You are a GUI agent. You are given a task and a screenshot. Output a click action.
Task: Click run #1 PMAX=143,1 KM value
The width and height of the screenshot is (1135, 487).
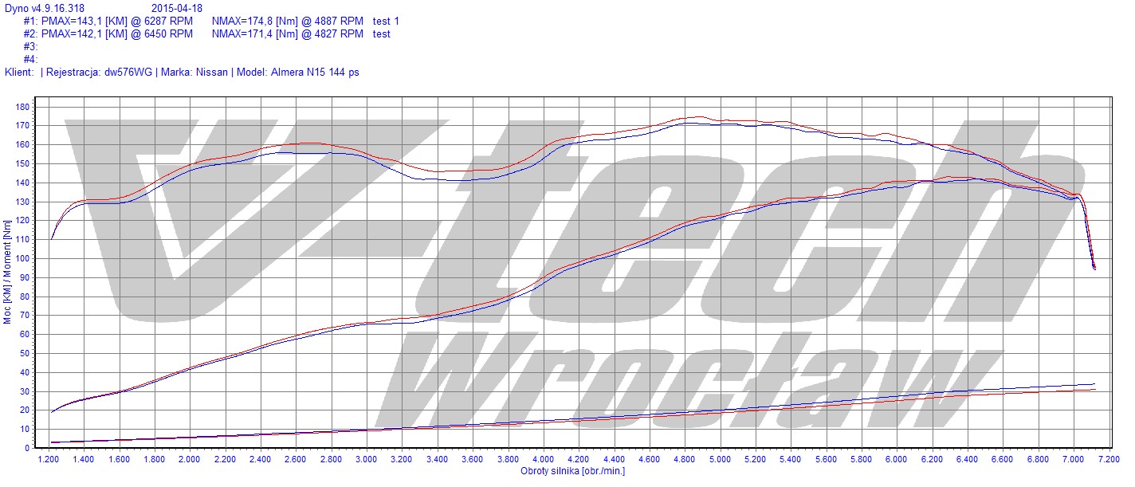click(x=116, y=21)
